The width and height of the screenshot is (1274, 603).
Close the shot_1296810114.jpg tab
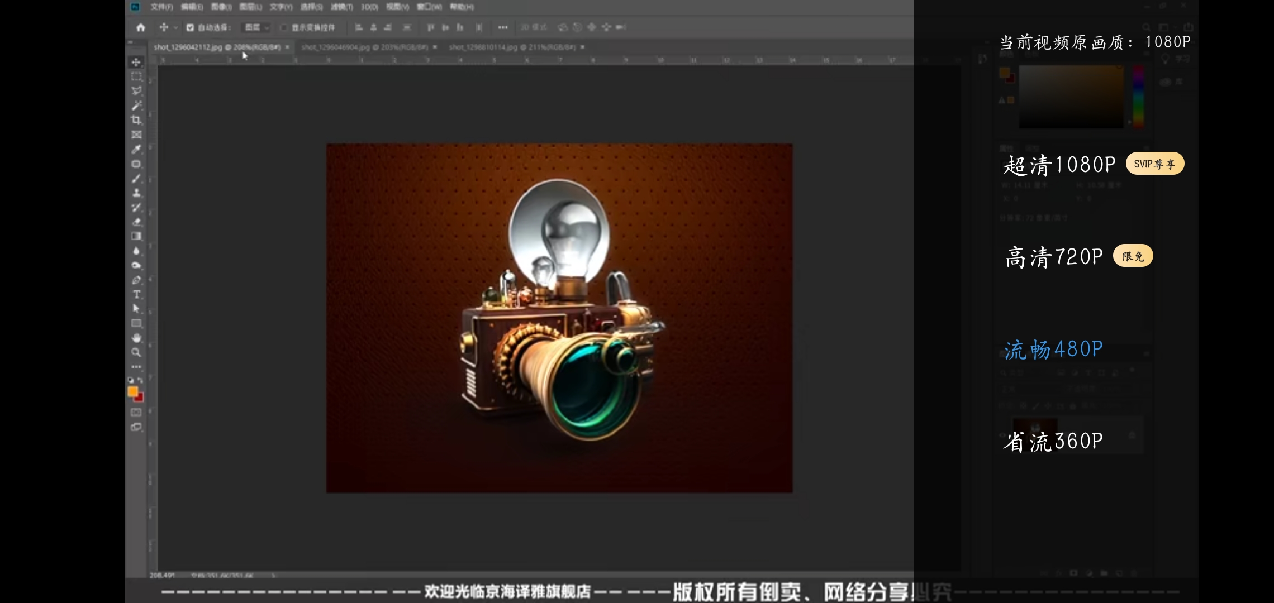point(582,47)
